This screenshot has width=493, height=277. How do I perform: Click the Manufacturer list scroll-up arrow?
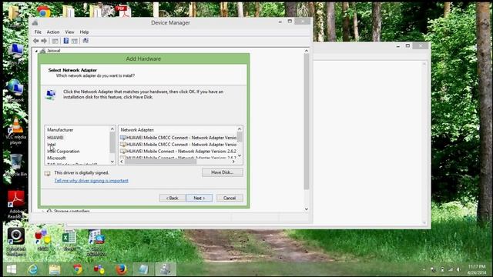tap(112, 129)
